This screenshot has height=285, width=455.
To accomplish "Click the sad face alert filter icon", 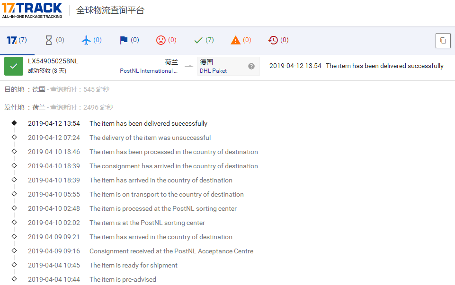I will [160, 40].
